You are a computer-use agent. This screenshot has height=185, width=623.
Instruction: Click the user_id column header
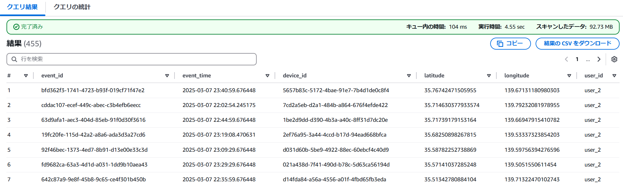[x=594, y=76]
